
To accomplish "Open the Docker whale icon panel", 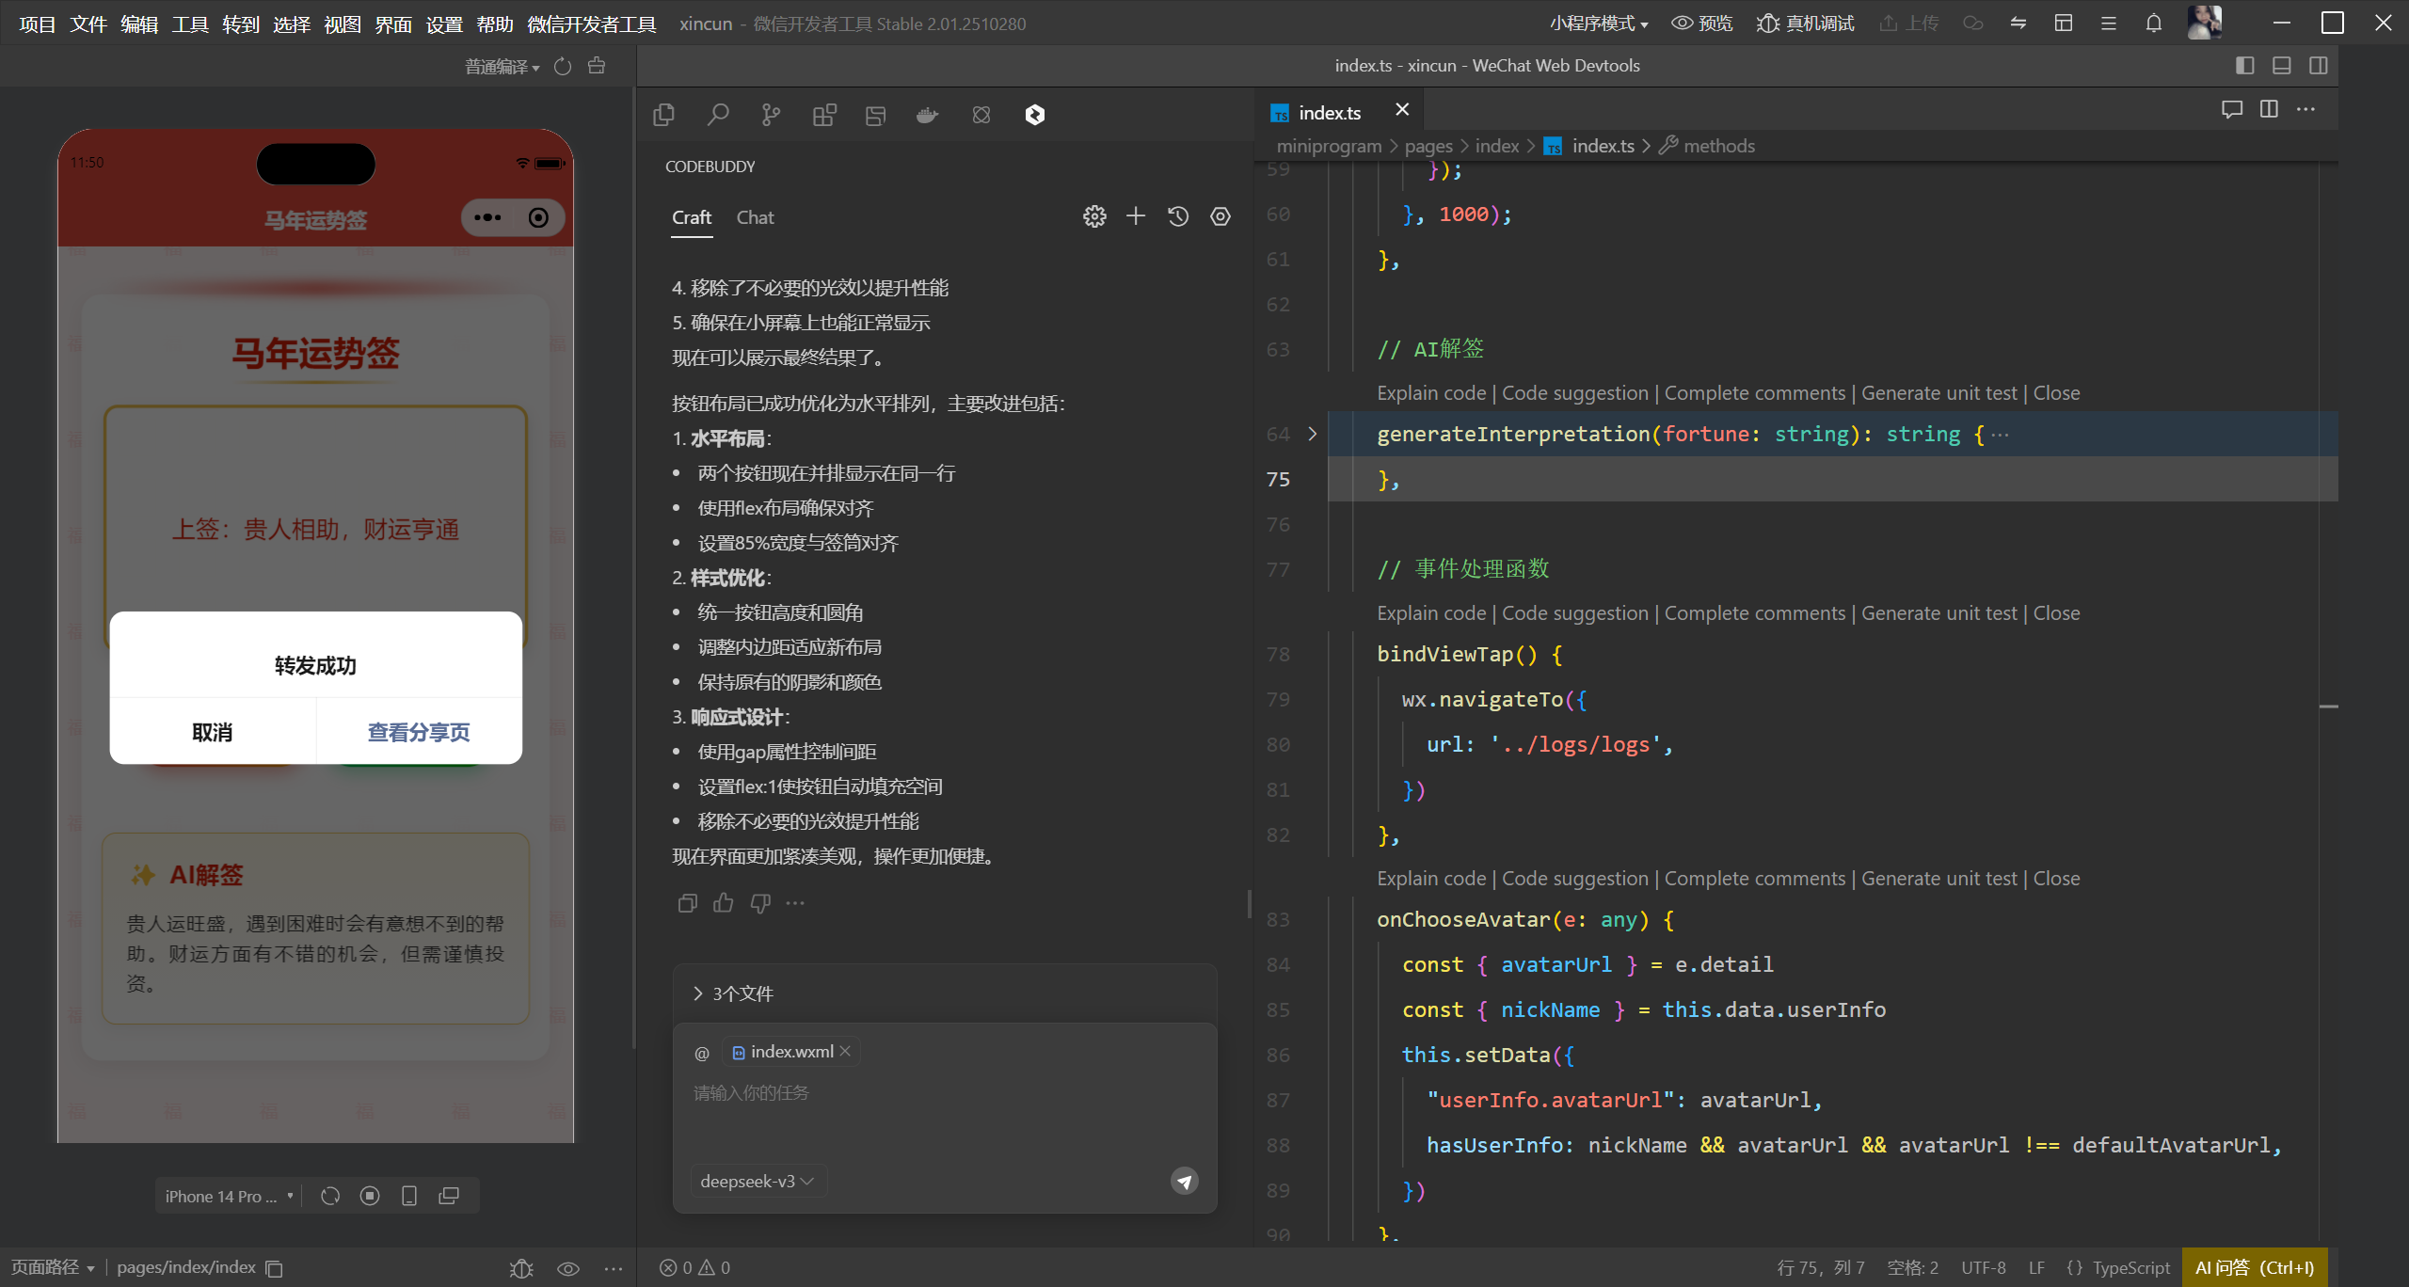I will [x=928, y=115].
